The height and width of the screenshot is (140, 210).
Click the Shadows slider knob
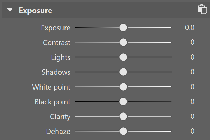pos(123,72)
